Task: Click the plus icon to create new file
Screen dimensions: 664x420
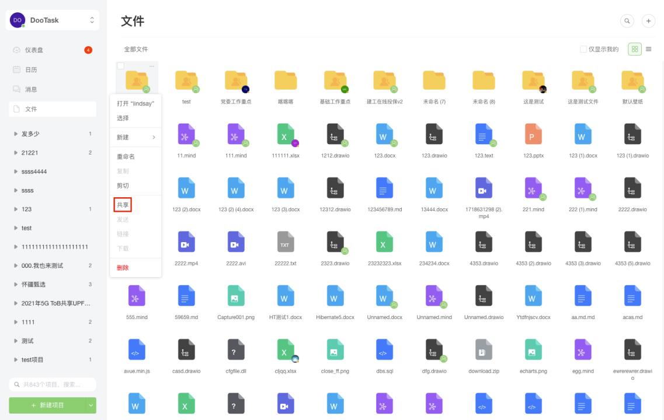Action: 648,20
